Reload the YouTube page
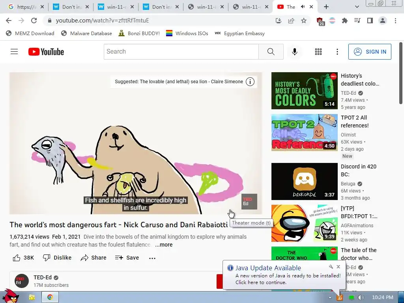 34,21
